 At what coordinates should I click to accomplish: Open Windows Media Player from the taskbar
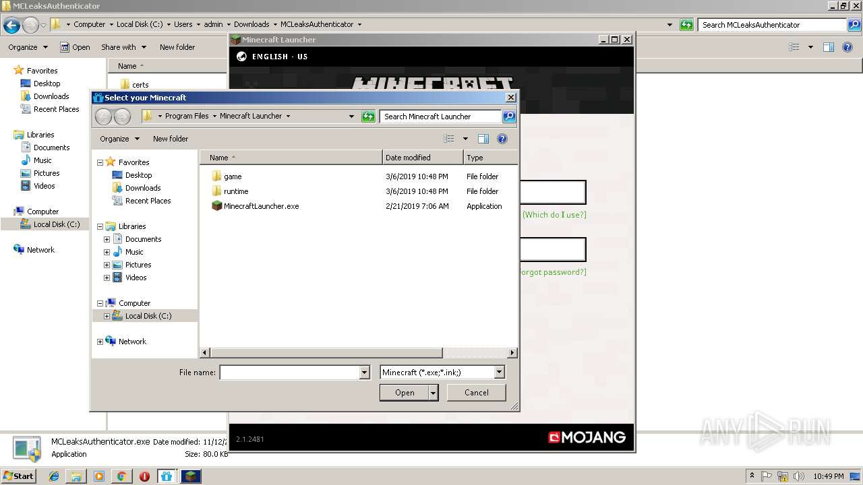click(x=99, y=476)
